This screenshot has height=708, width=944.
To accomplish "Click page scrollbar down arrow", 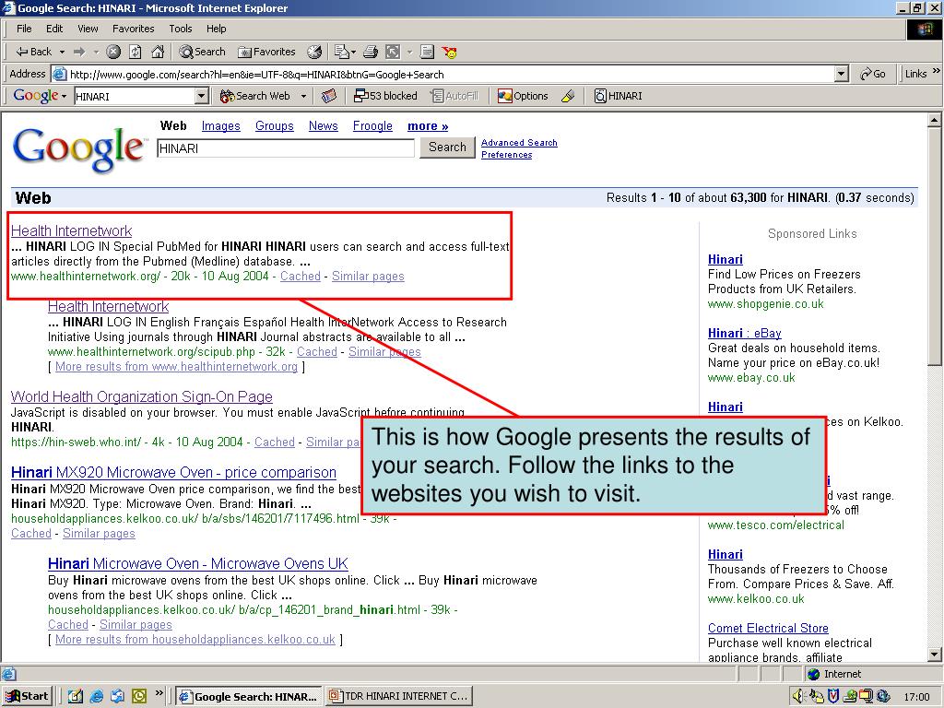I will click(935, 655).
